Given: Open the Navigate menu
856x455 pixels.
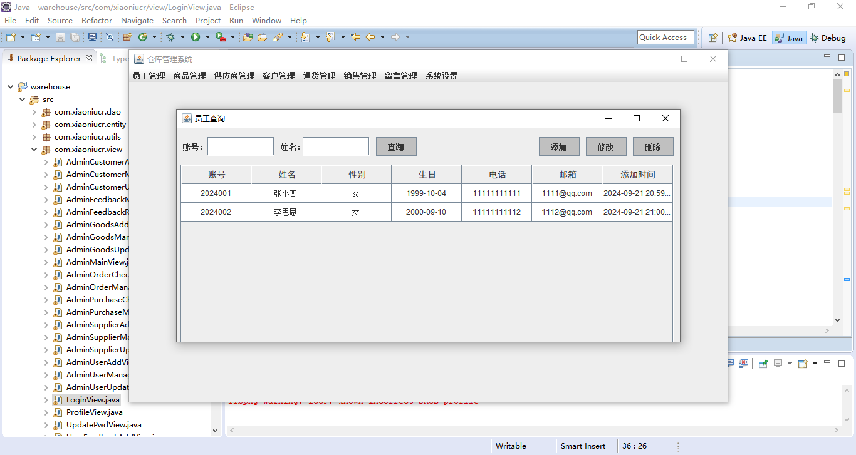Looking at the screenshot, I should pos(137,21).
